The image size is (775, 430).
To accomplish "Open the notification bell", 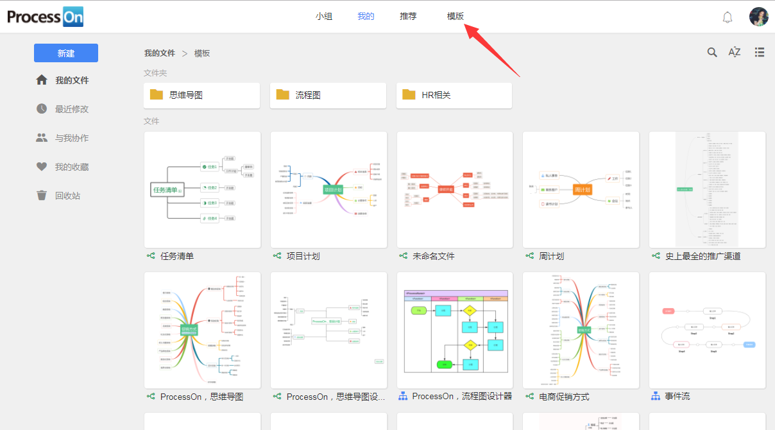I will click(728, 17).
